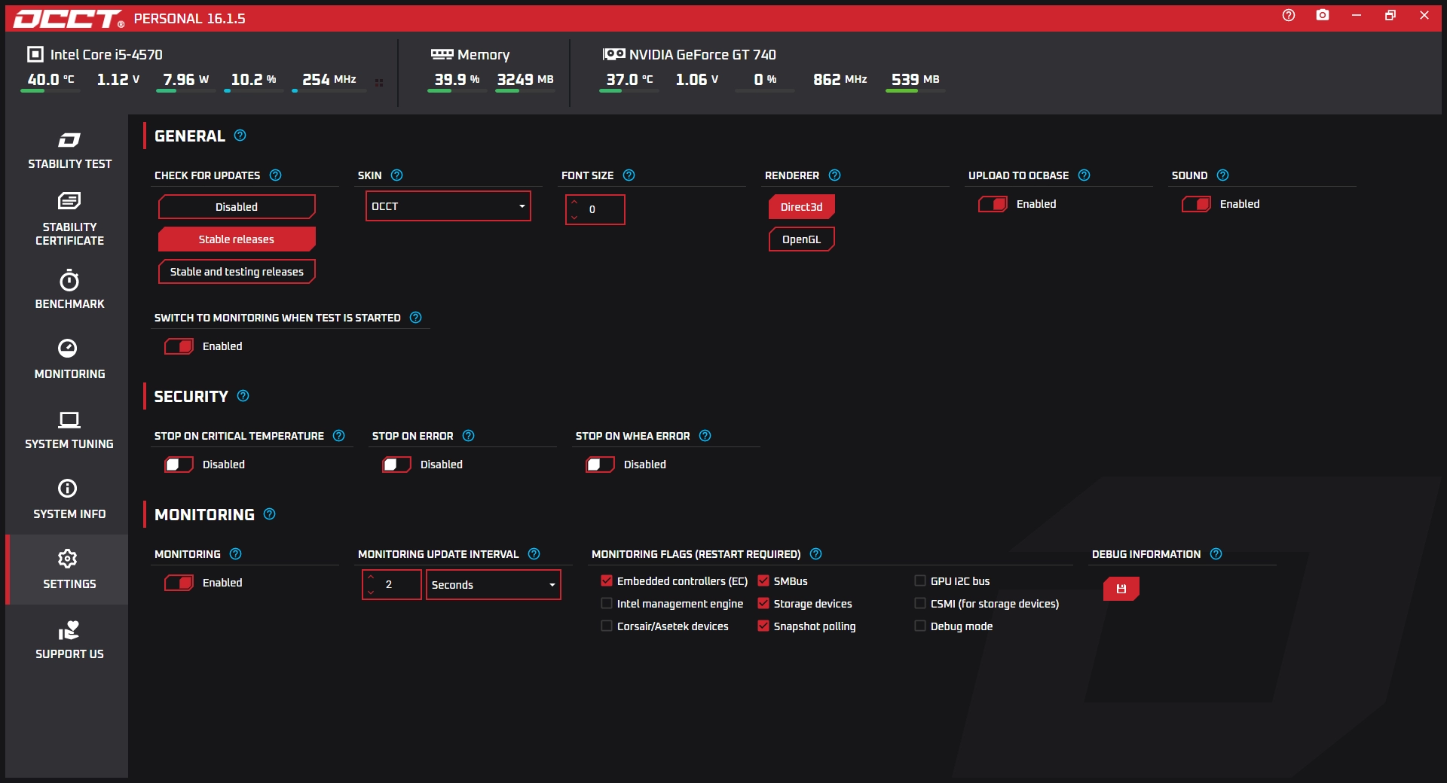Take a screenshot with the camera icon
This screenshot has width=1447, height=783.
[x=1323, y=15]
